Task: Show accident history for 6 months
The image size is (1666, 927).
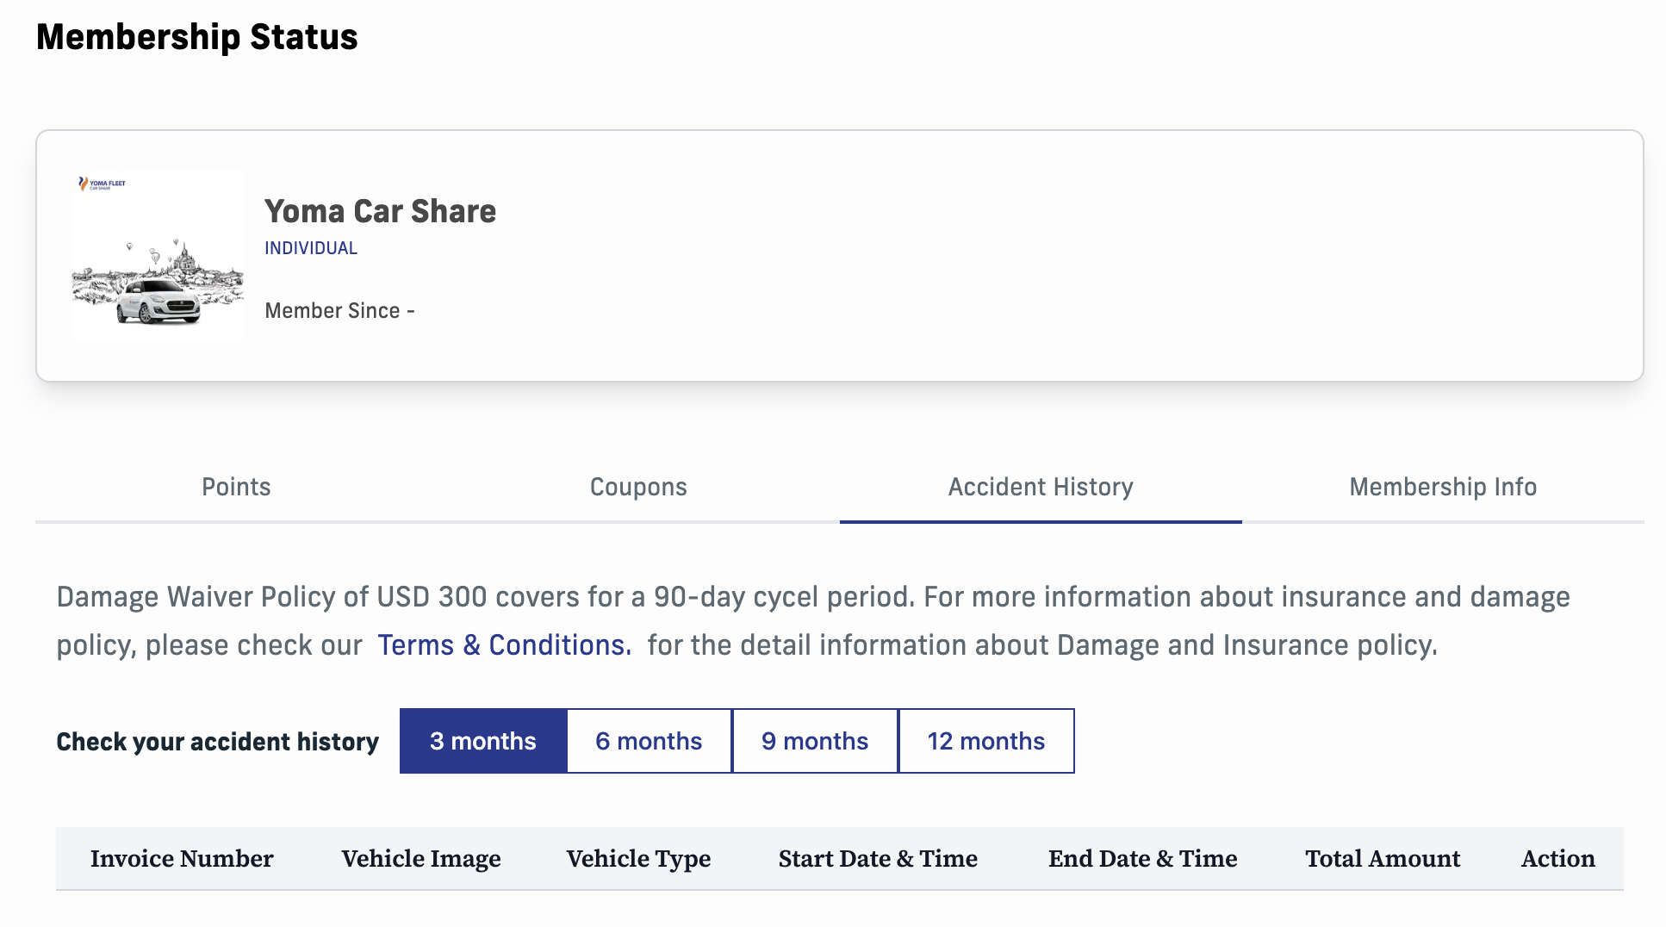Action: [x=649, y=741]
